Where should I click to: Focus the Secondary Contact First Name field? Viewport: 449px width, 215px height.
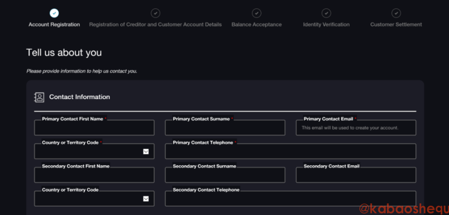[94, 175]
